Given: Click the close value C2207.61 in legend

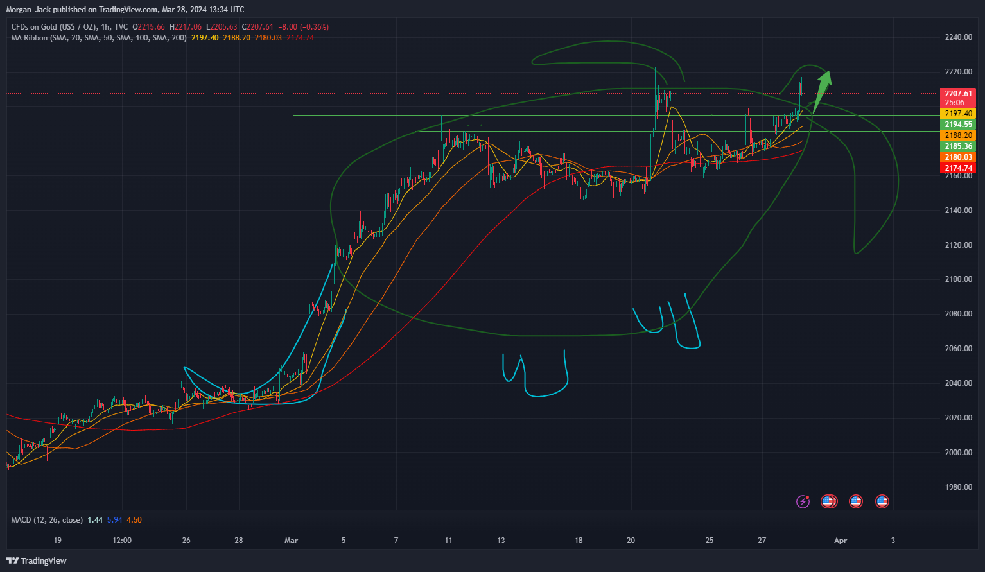Looking at the screenshot, I should point(257,27).
